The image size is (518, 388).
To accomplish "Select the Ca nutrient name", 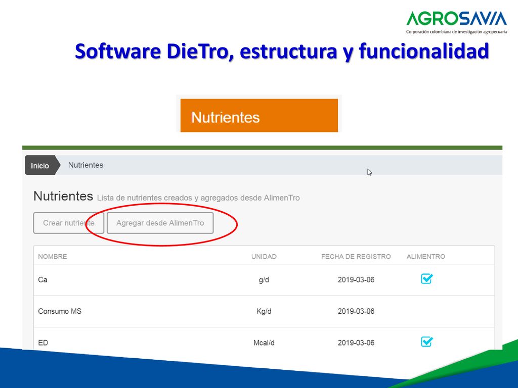I will coord(42,280).
